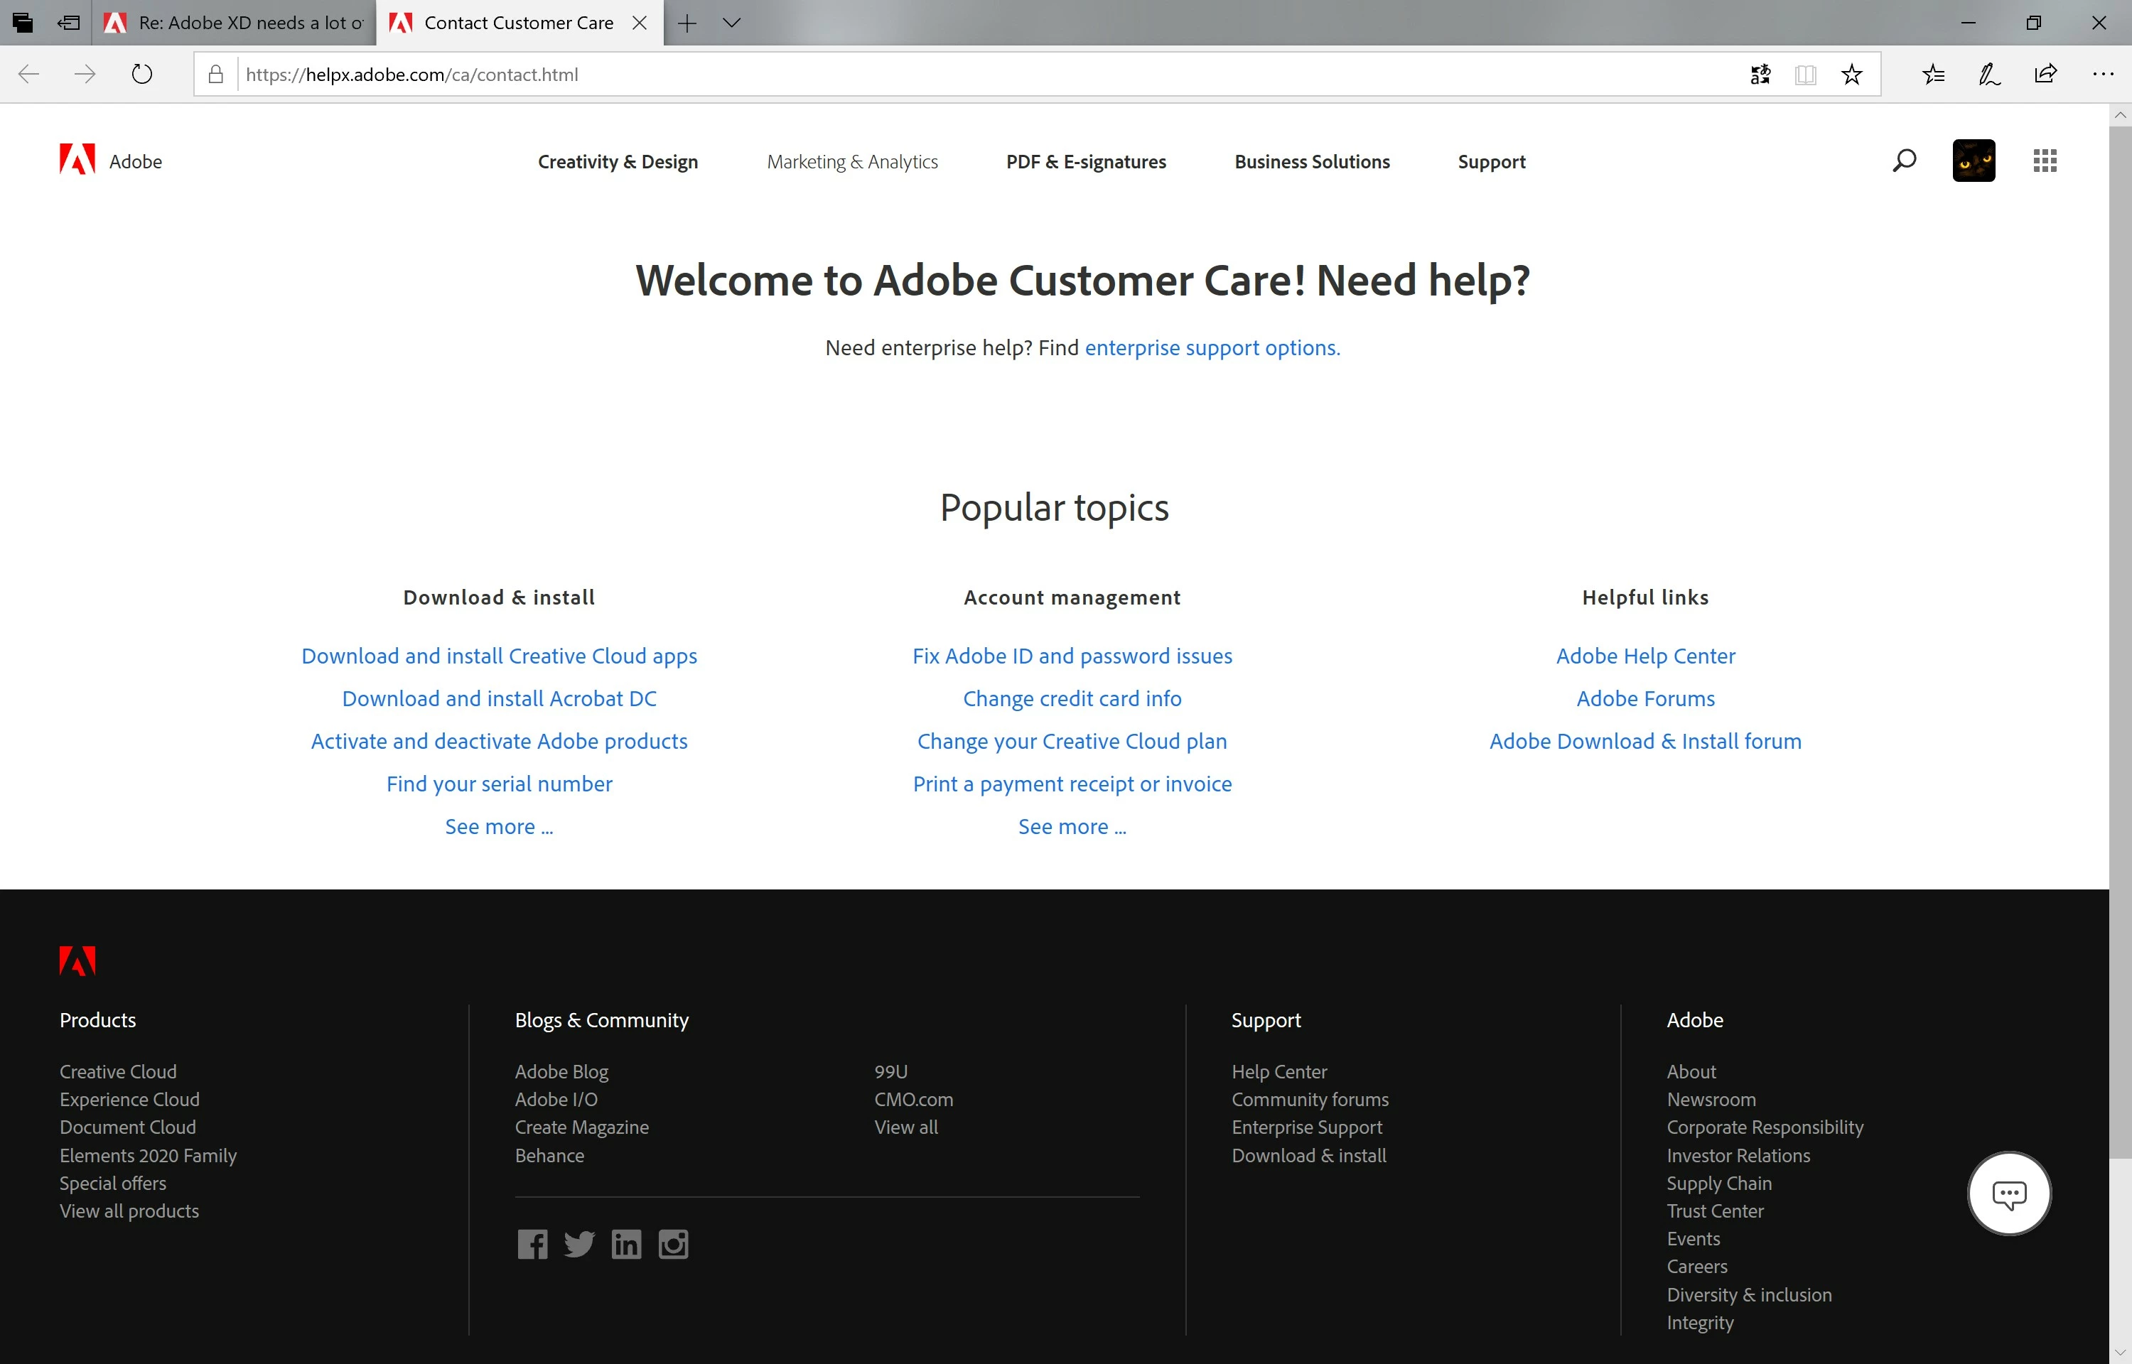Open the enterprise support options link

click(x=1212, y=347)
